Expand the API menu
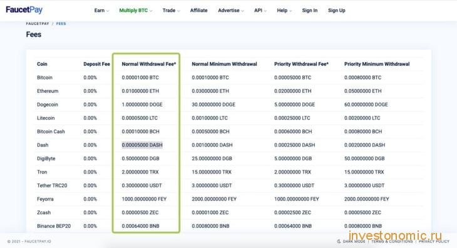Image resolution: width=457 pixels, height=248 pixels. [260, 10]
